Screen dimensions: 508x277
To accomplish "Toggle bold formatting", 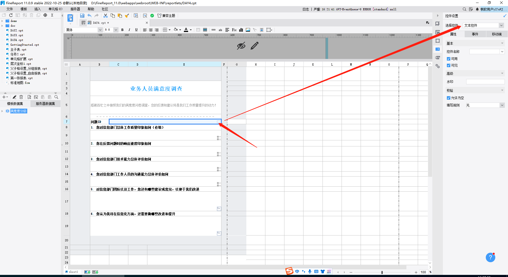I will [x=122, y=30].
